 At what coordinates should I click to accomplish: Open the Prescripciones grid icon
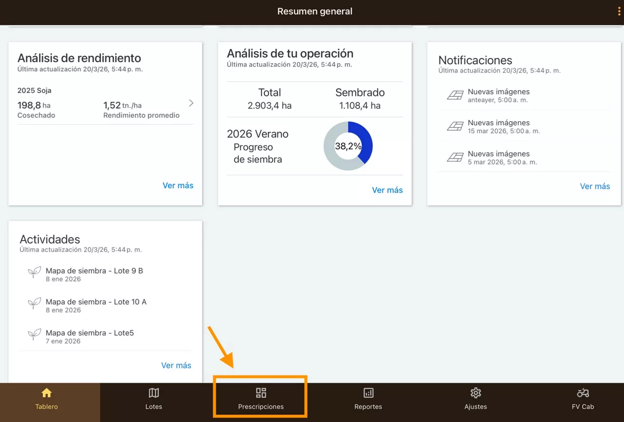tap(261, 393)
